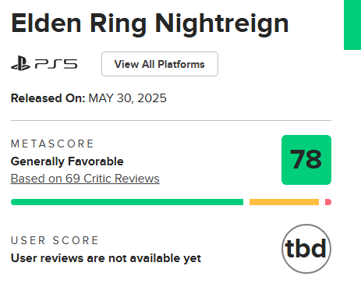Viewport: 361px width, 305px height.
Task: Click the tbd user score circle
Action: click(x=306, y=249)
